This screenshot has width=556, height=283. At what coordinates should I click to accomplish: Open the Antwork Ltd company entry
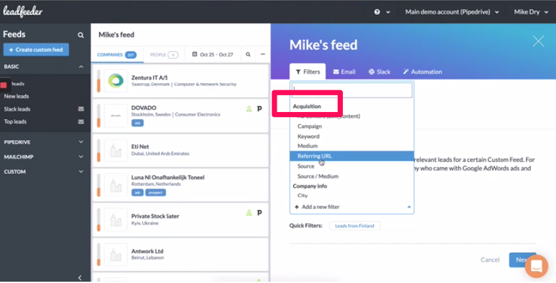(x=180, y=254)
